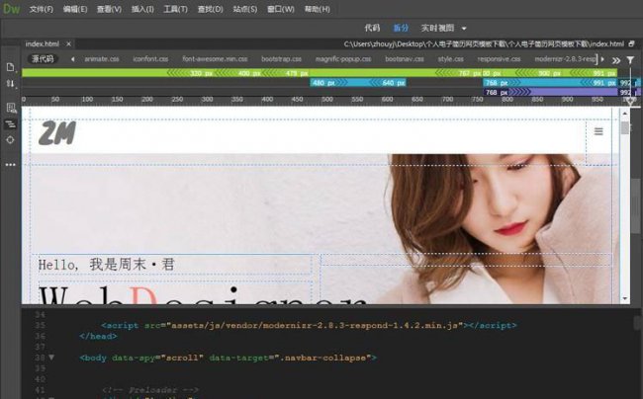Open the 插入(I) menu

click(x=142, y=9)
